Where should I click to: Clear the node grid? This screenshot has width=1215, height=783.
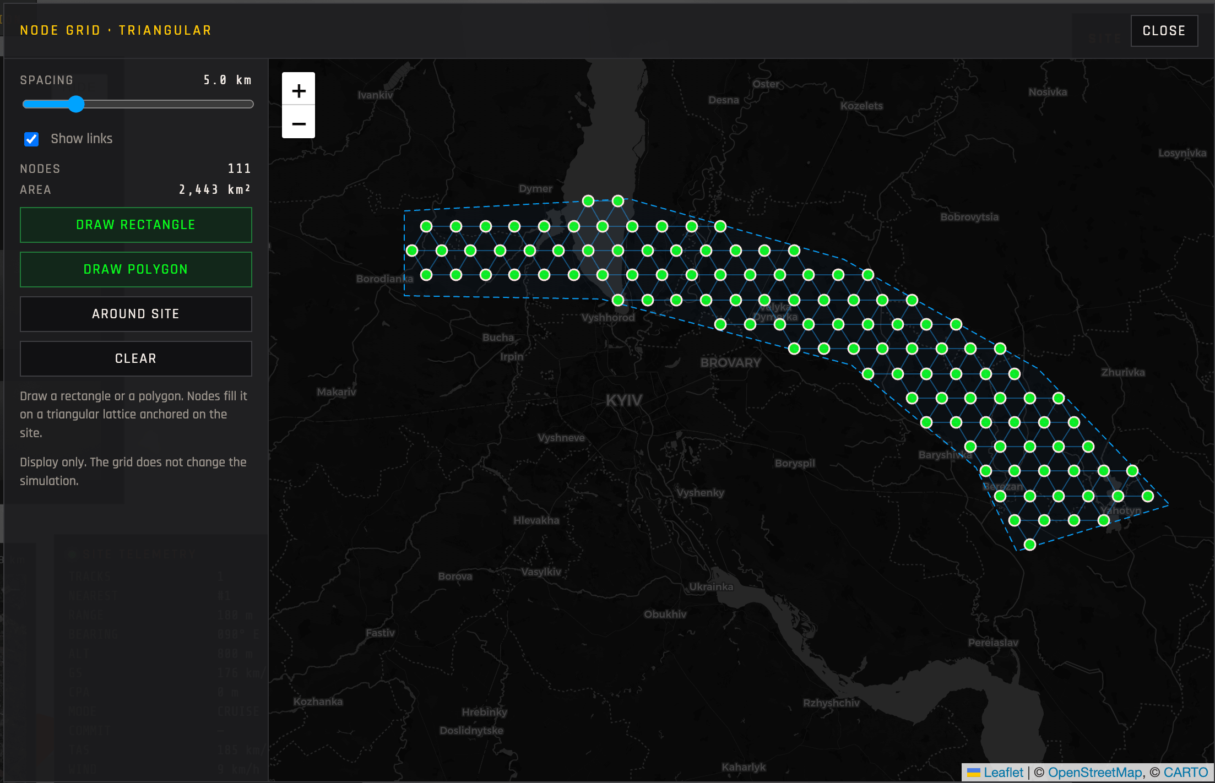click(x=136, y=358)
